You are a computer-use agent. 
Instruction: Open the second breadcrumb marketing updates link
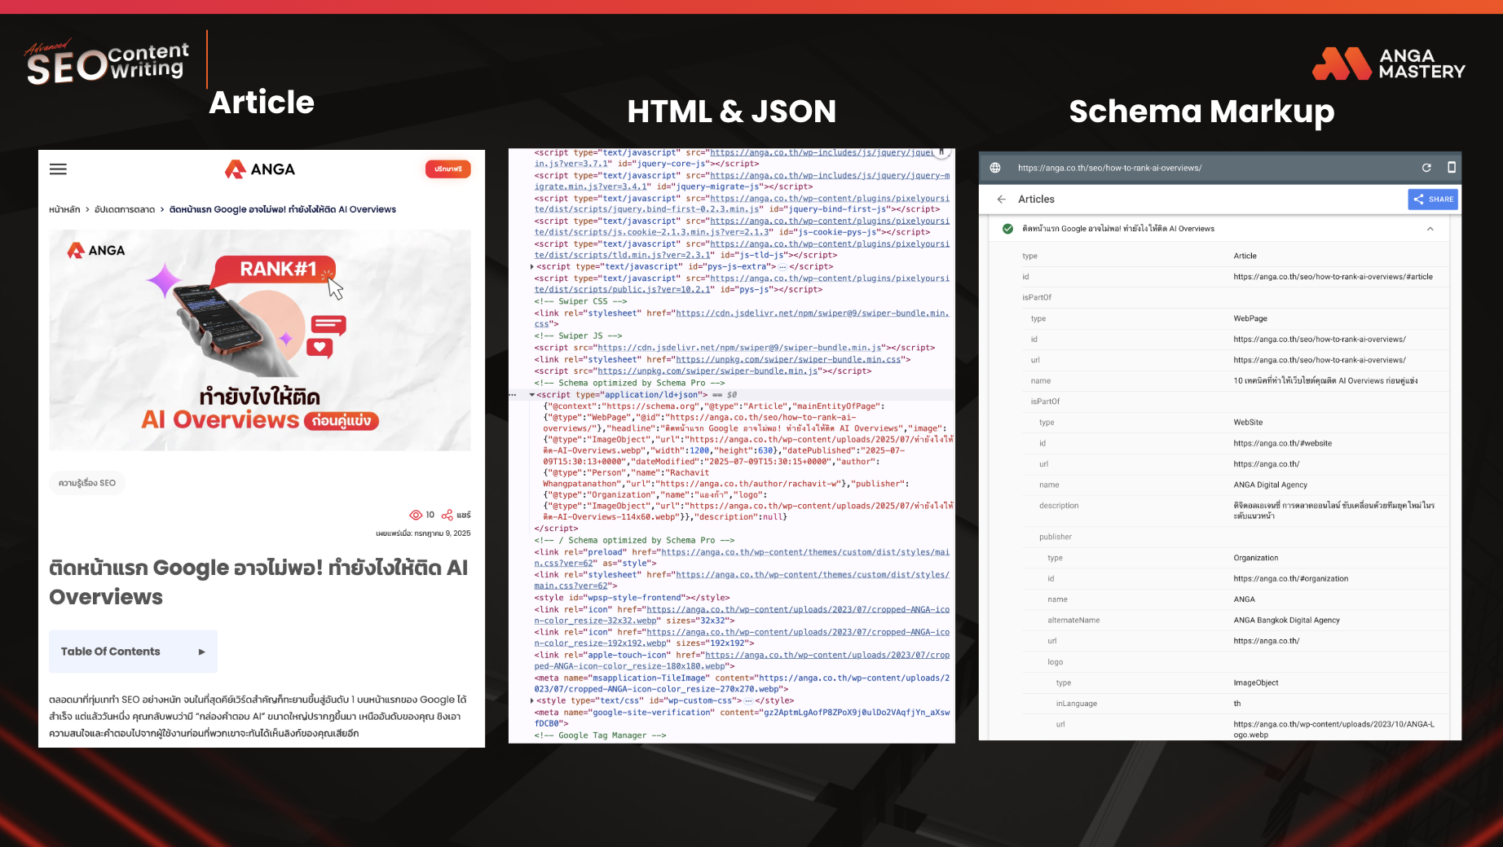(125, 209)
